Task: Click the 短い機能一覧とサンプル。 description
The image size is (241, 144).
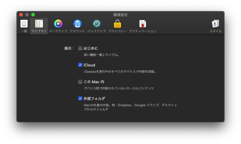Action: coord(102,55)
